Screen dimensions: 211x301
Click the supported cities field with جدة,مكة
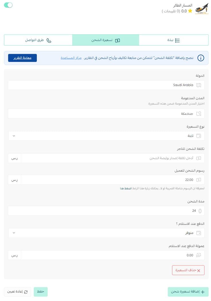coord(106,113)
